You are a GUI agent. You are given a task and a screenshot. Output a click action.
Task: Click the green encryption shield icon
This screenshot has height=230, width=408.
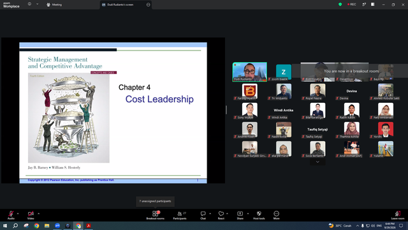(x=340, y=4)
